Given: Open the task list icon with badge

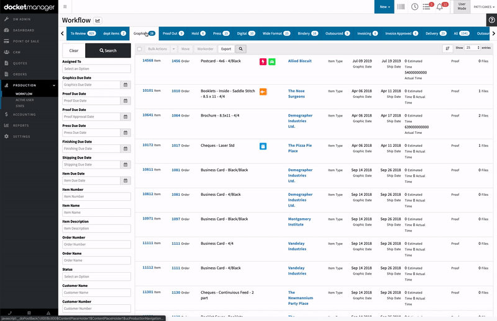Looking at the screenshot, I should (427, 7).
